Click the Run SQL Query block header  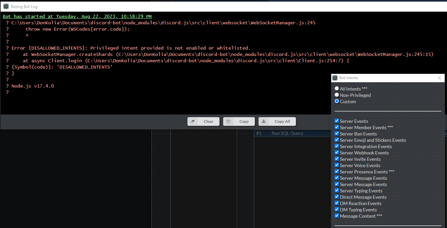tap(287, 133)
